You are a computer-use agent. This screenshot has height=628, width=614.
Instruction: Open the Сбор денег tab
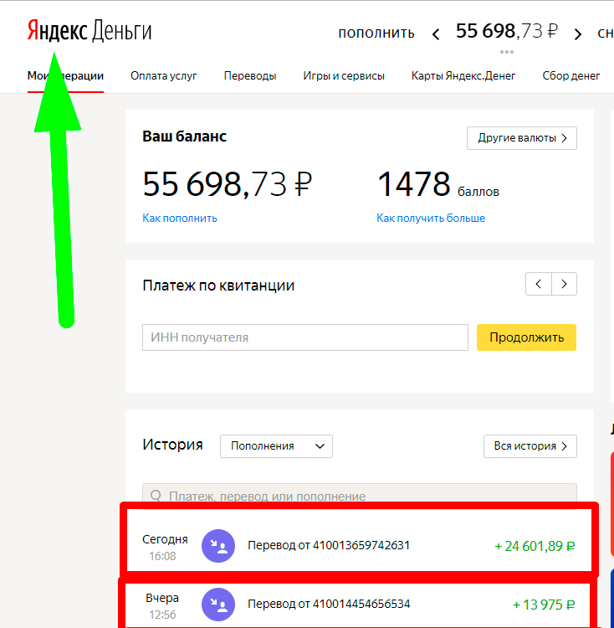[x=571, y=75]
